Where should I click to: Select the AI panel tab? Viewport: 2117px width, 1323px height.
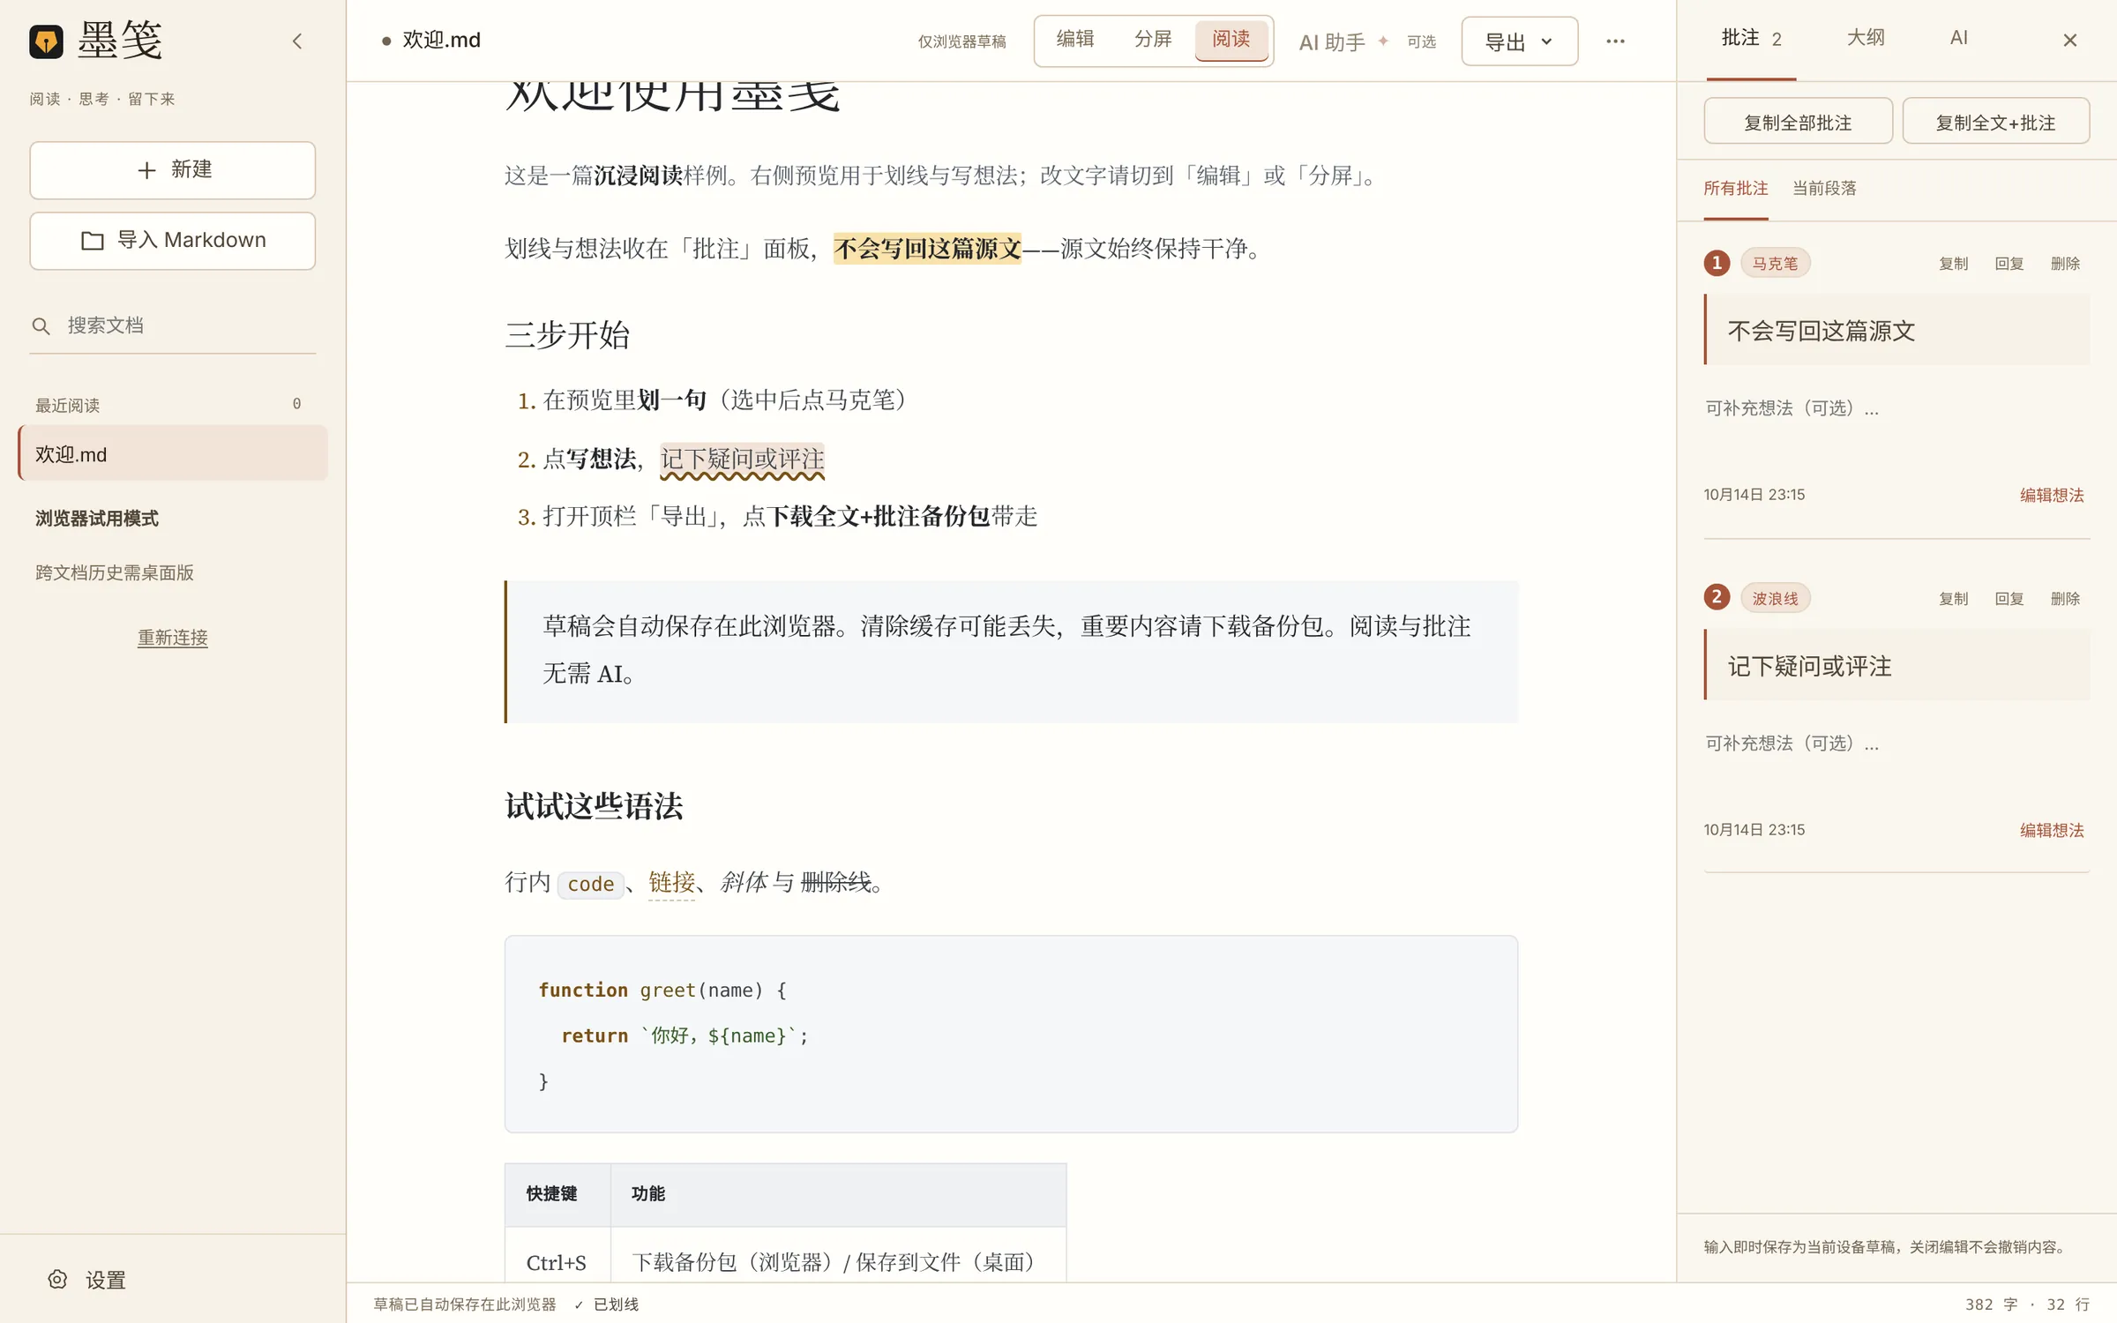pyautogui.click(x=1958, y=38)
